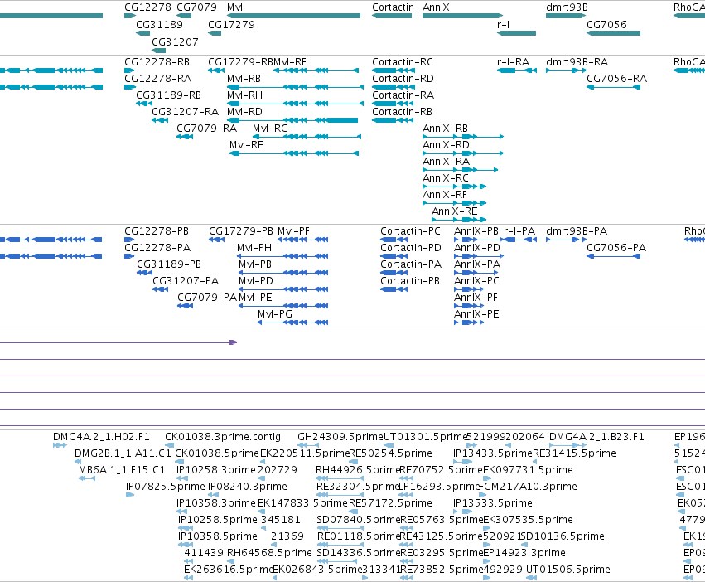Select the Cortactin-RB transcript label
The image size is (705, 582).
[x=402, y=112]
